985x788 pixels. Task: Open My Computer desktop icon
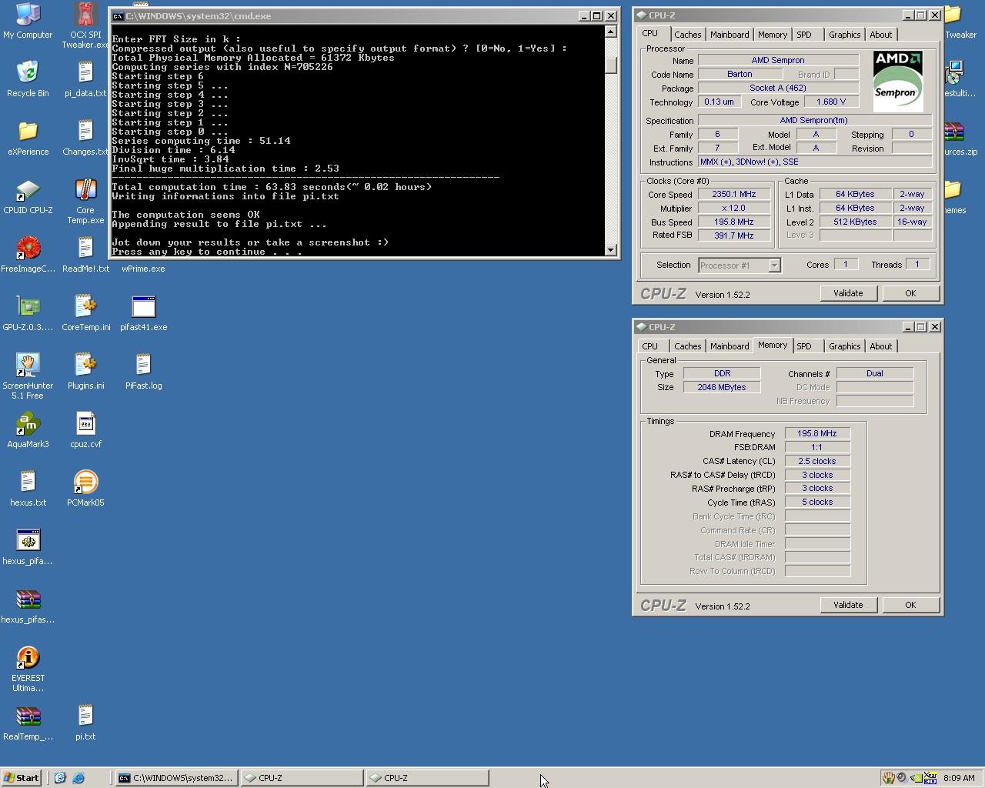(28, 20)
